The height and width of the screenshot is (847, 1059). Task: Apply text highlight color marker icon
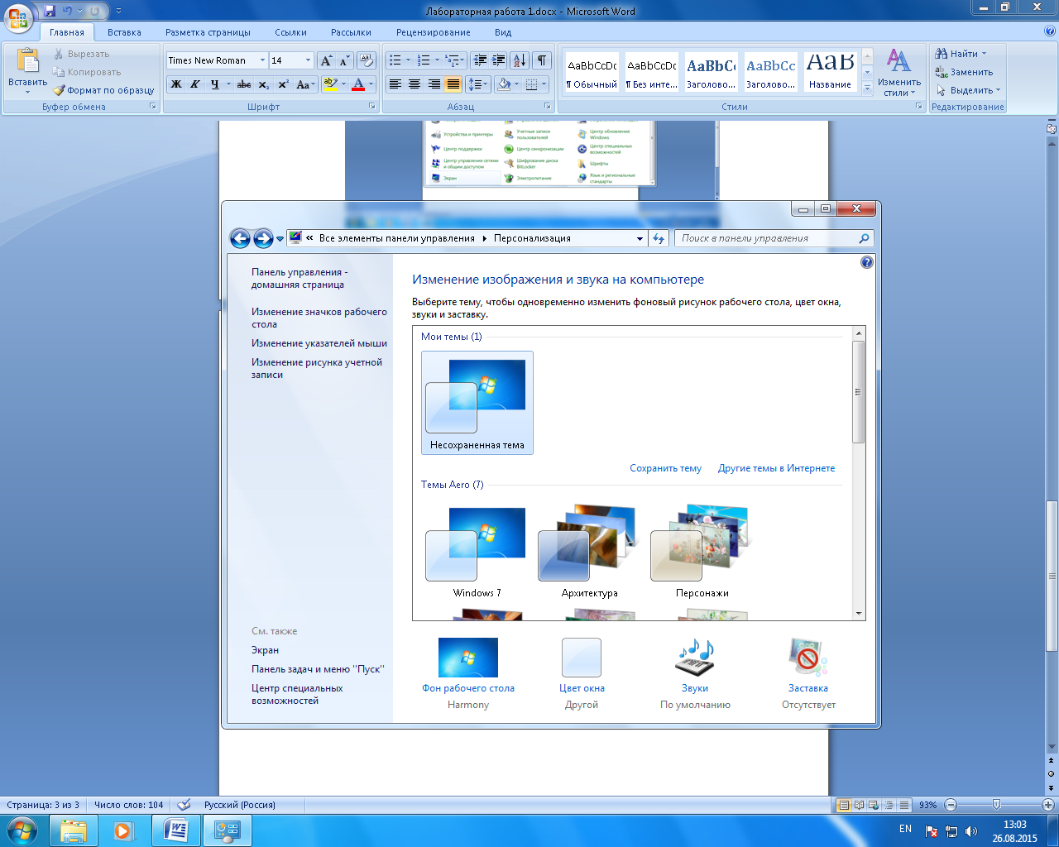[x=330, y=84]
